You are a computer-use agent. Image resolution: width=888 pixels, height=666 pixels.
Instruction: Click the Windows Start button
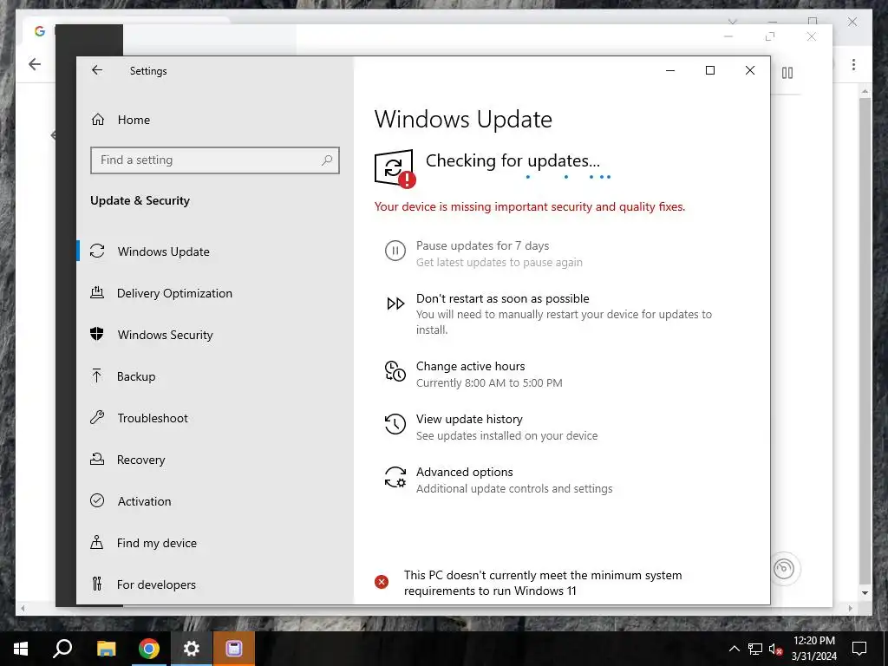pyautogui.click(x=21, y=649)
